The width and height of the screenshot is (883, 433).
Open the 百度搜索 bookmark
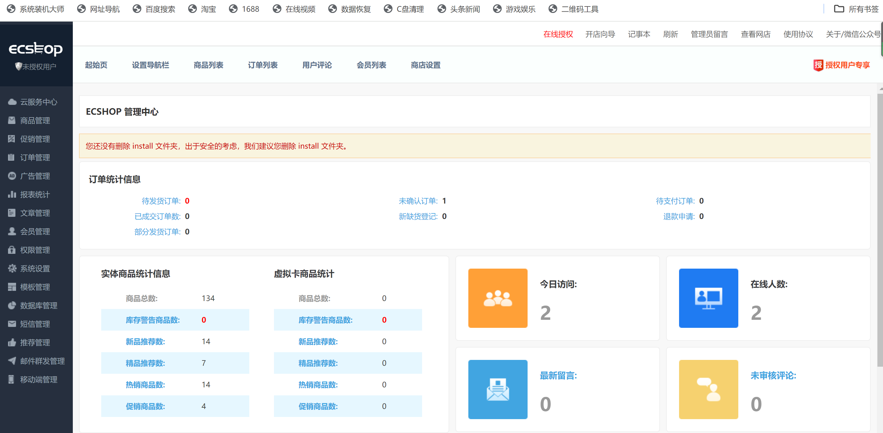(154, 9)
